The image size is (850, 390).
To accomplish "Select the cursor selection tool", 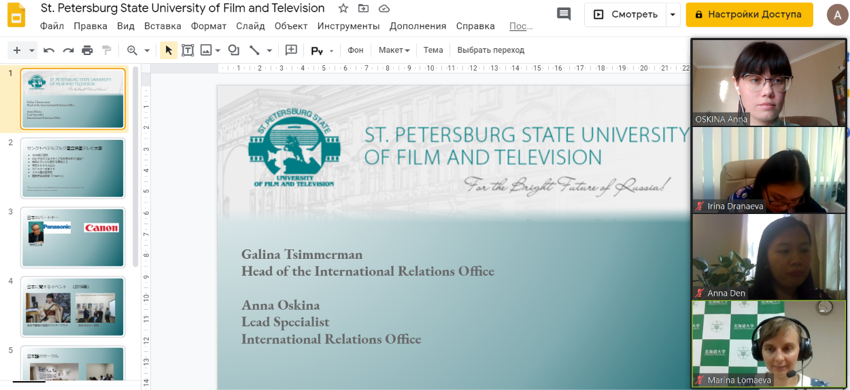I will [x=169, y=50].
